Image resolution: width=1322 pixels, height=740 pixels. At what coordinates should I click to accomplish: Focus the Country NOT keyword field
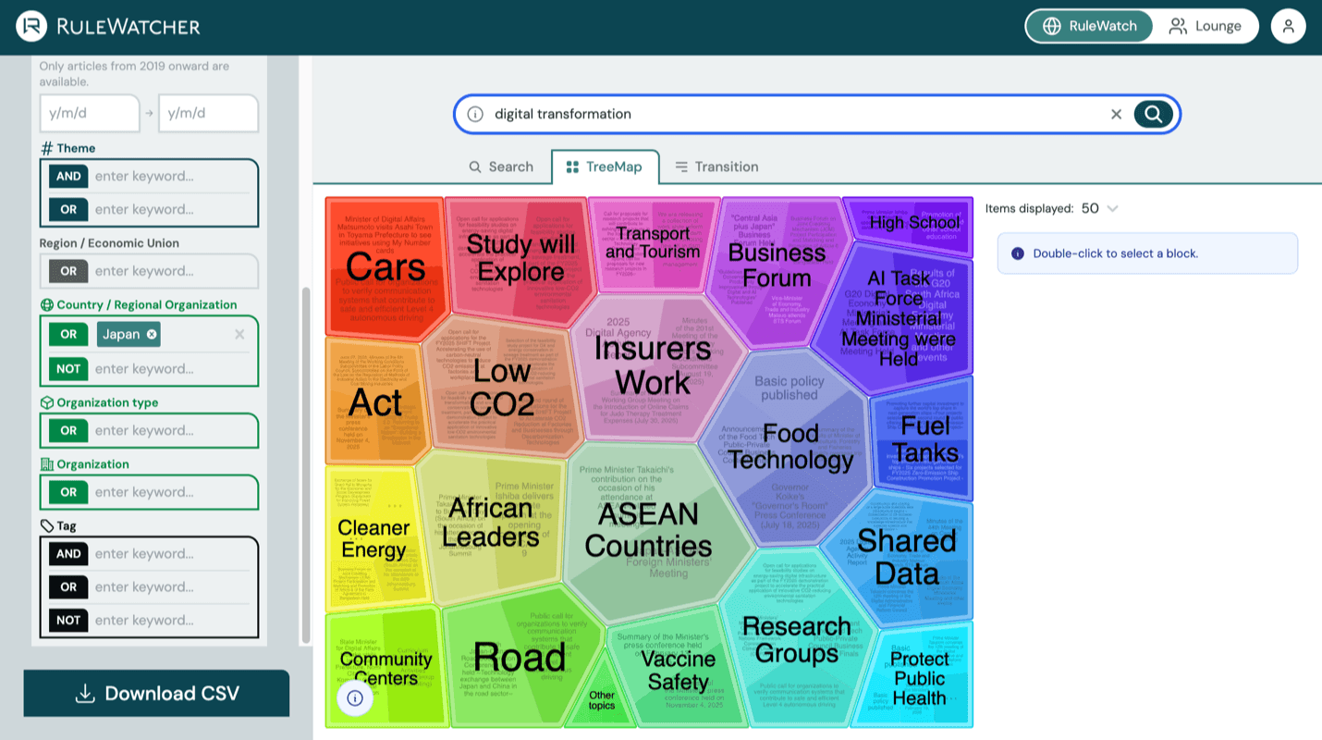point(171,368)
